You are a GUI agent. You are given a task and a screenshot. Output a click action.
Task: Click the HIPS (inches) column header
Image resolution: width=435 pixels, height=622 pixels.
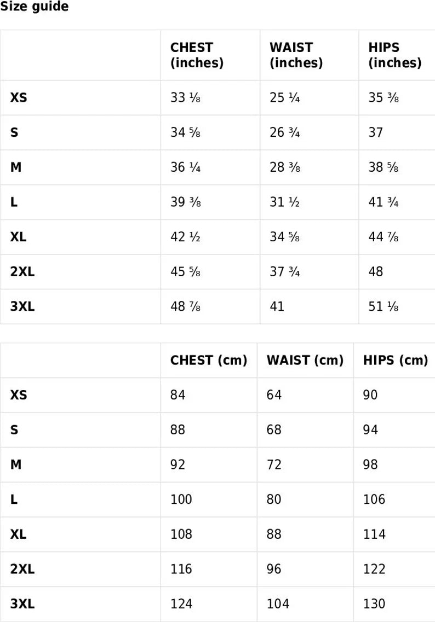click(394, 55)
